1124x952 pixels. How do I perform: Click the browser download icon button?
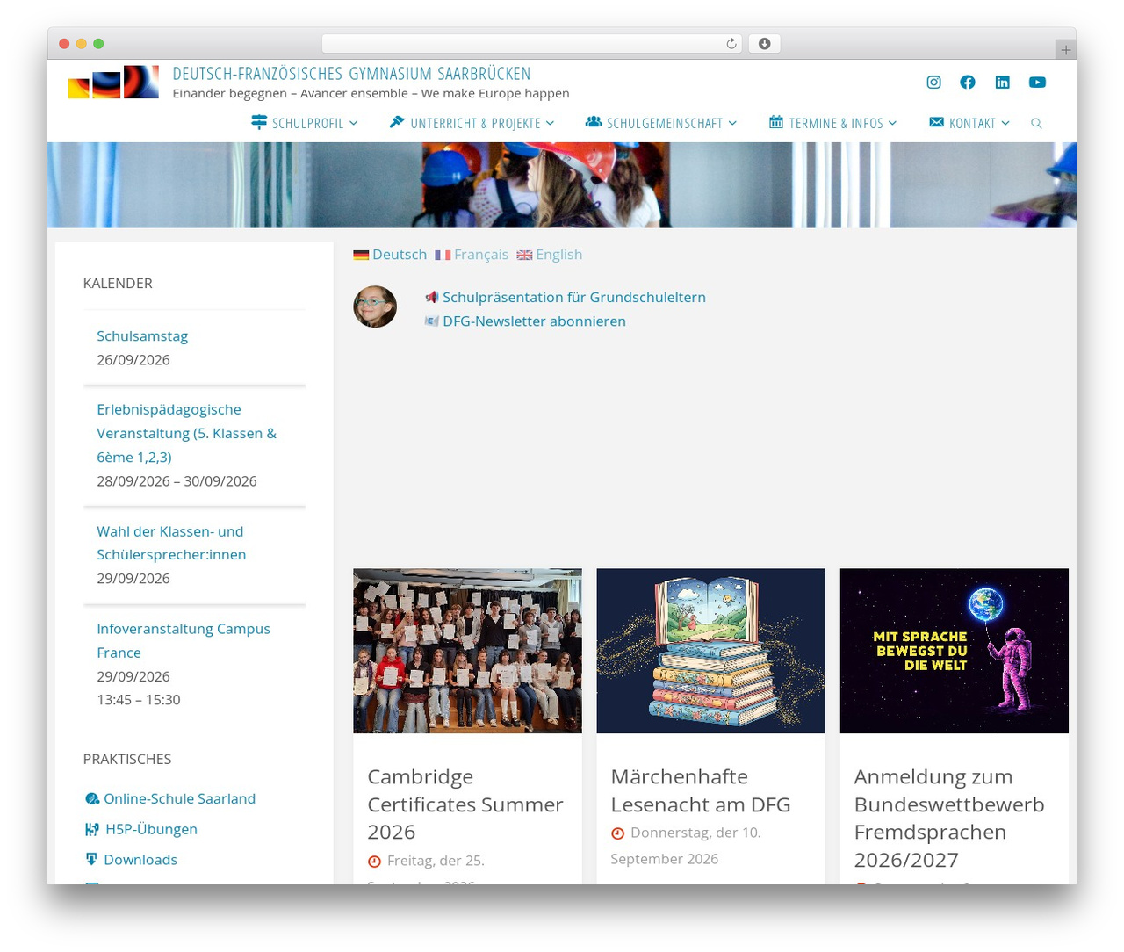(764, 44)
